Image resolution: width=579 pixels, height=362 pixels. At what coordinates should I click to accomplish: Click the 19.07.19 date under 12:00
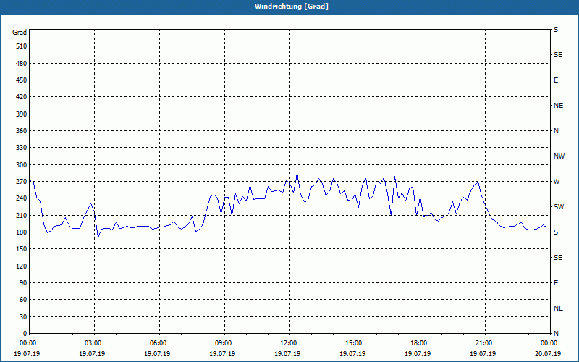[x=287, y=354]
